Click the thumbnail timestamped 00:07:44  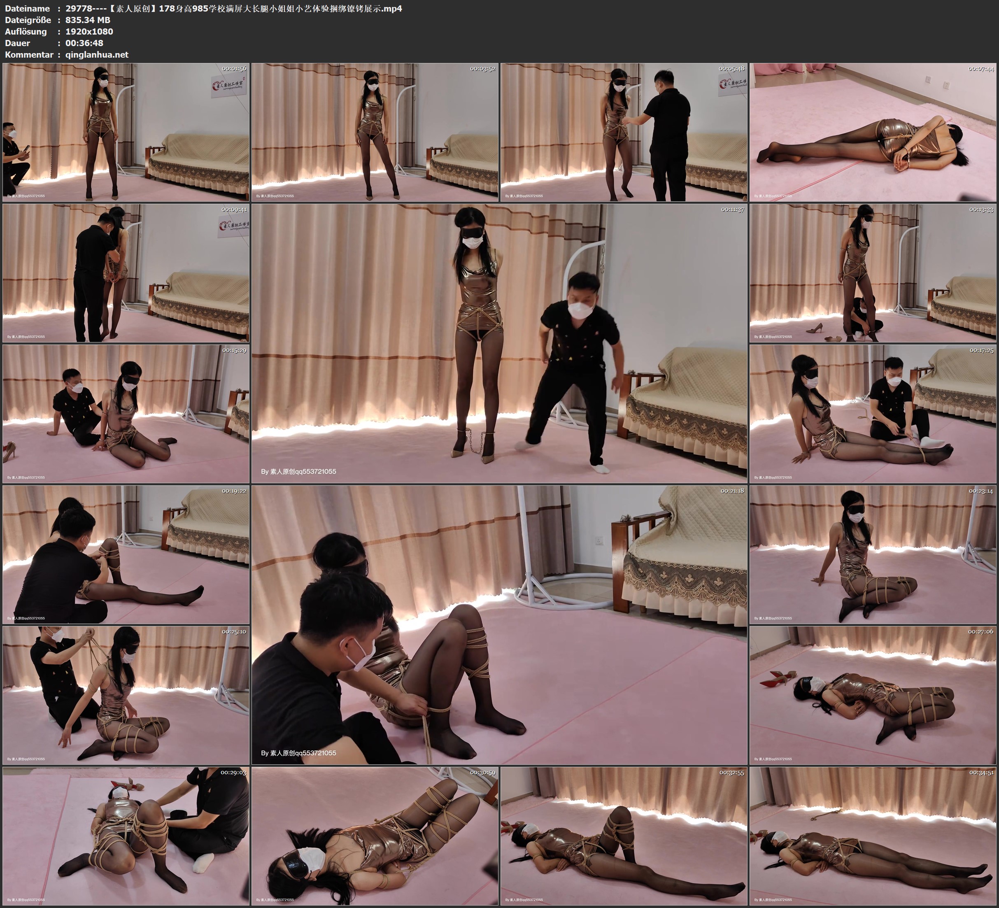click(x=873, y=132)
